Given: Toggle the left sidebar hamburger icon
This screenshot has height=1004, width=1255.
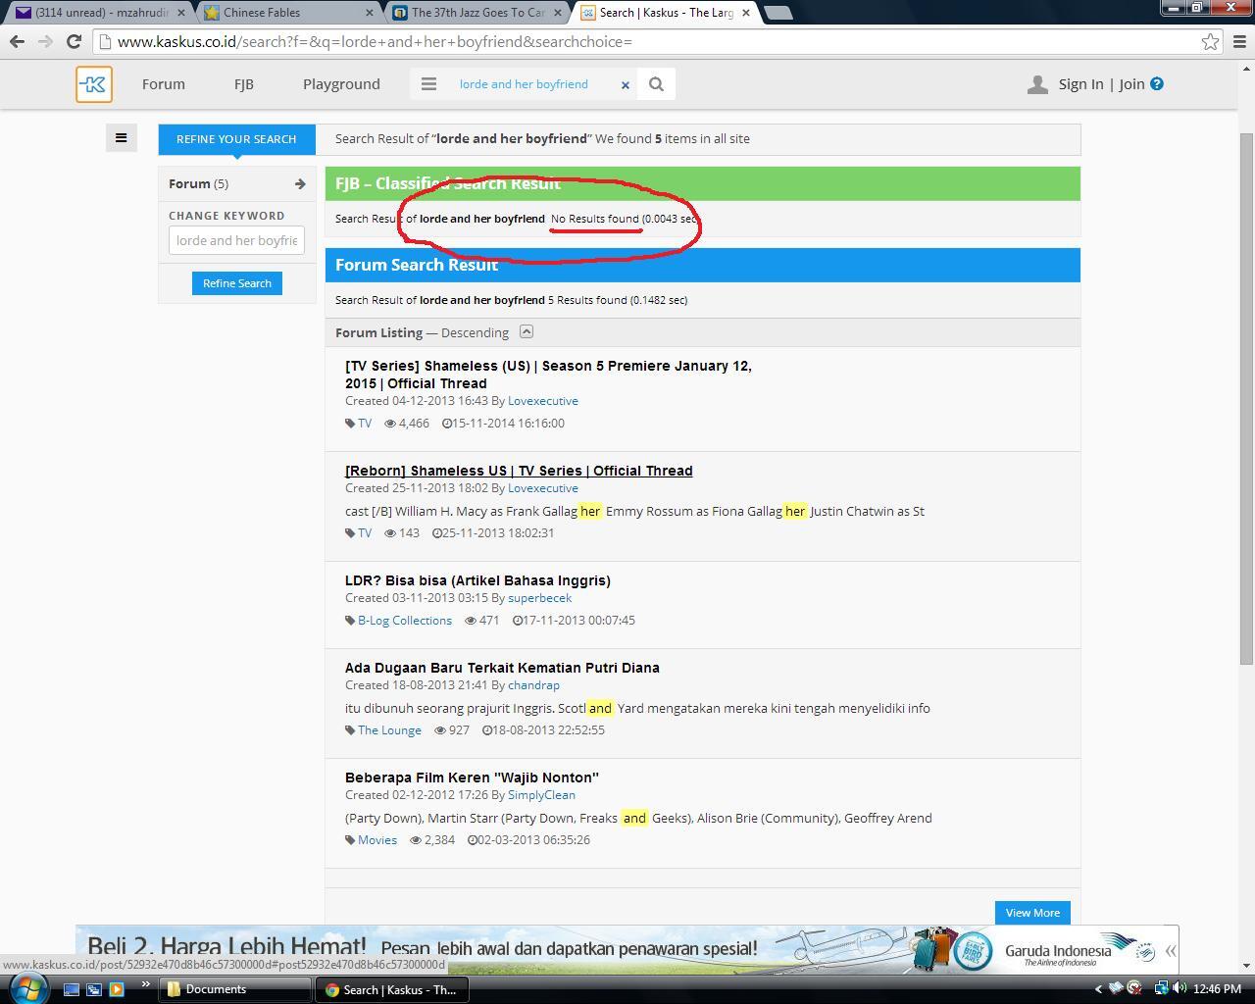Looking at the screenshot, I should [x=122, y=137].
